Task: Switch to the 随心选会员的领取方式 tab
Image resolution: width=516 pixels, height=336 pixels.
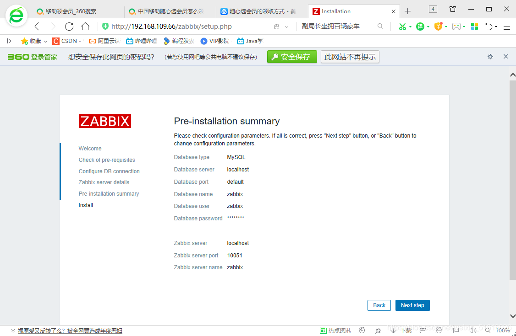Action: click(x=262, y=11)
